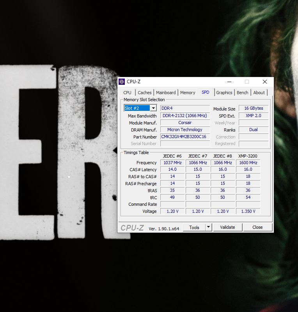Click the Max Bandwidth label
The image size is (298, 312).
[142, 116]
